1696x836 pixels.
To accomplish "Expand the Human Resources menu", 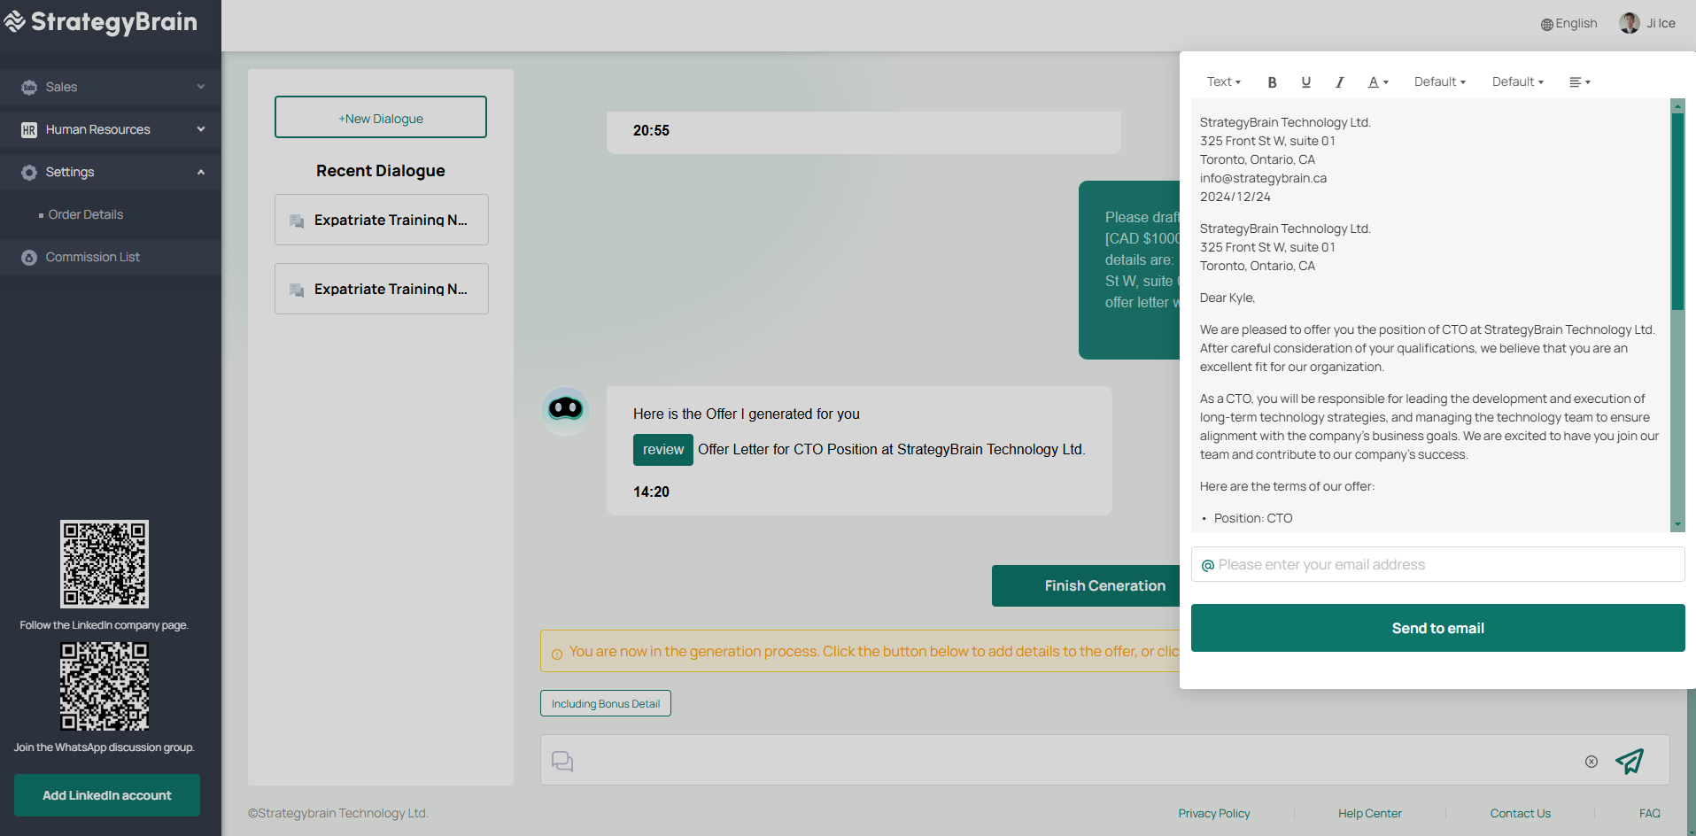I will [111, 129].
